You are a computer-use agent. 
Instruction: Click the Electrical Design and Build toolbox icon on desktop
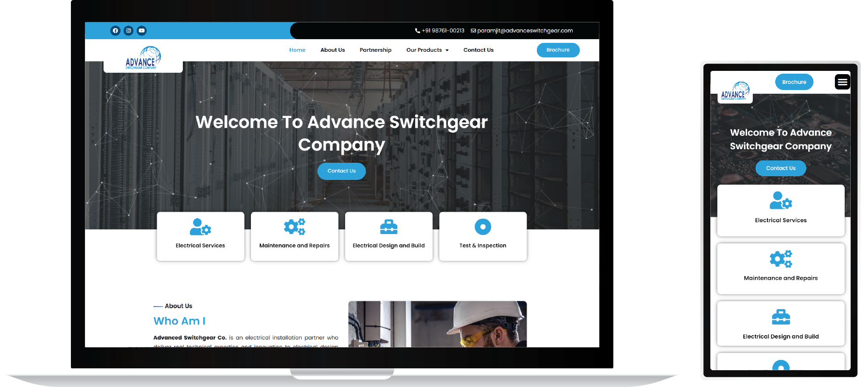[x=389, y=227]
